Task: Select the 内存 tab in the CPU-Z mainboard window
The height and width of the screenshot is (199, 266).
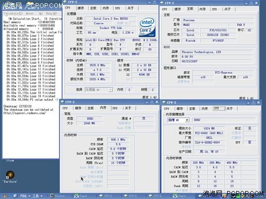Action: click(203, 9)
